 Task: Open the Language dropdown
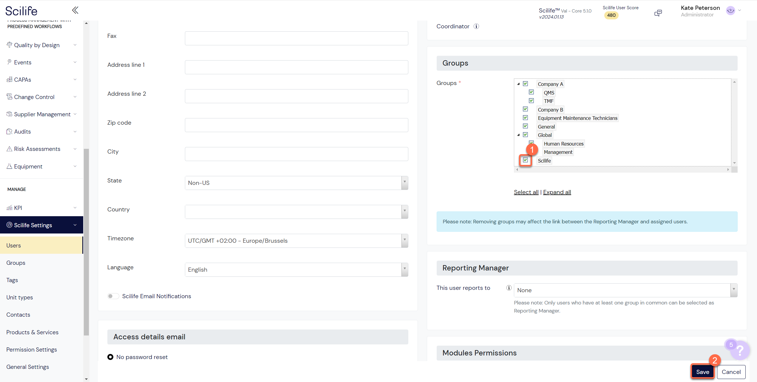[404, 269]
